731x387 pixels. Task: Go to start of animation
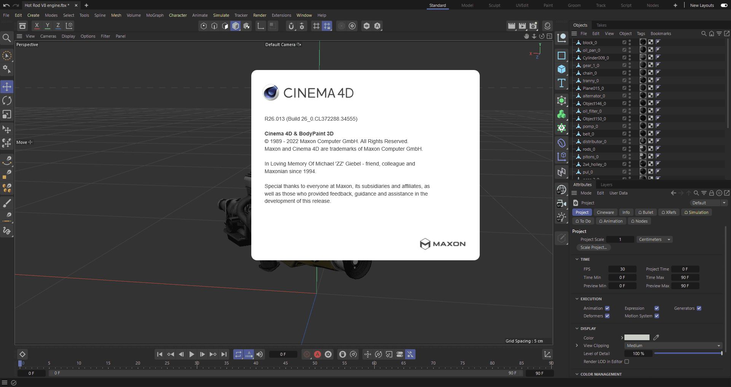pyautogui.click(x=160, y=354)
